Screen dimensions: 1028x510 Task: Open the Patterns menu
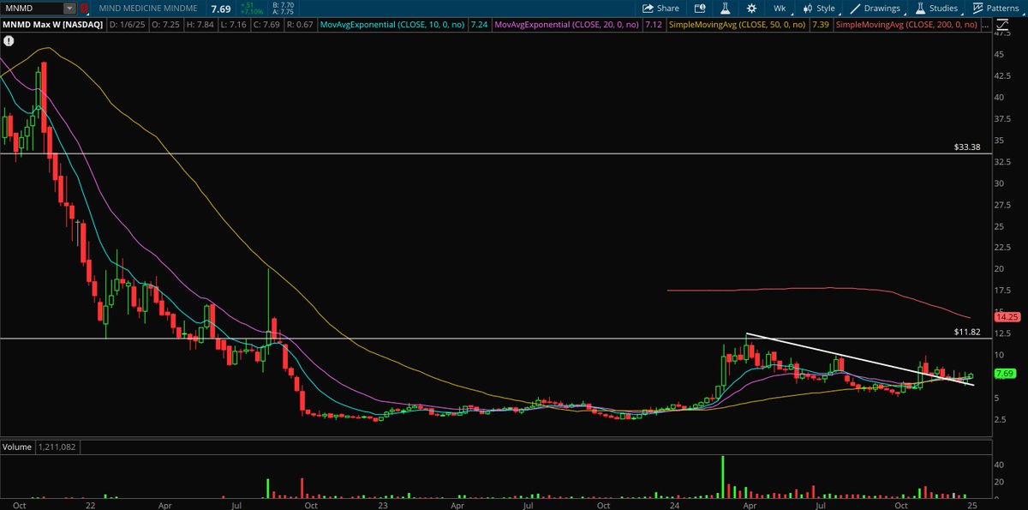(995, 8)
